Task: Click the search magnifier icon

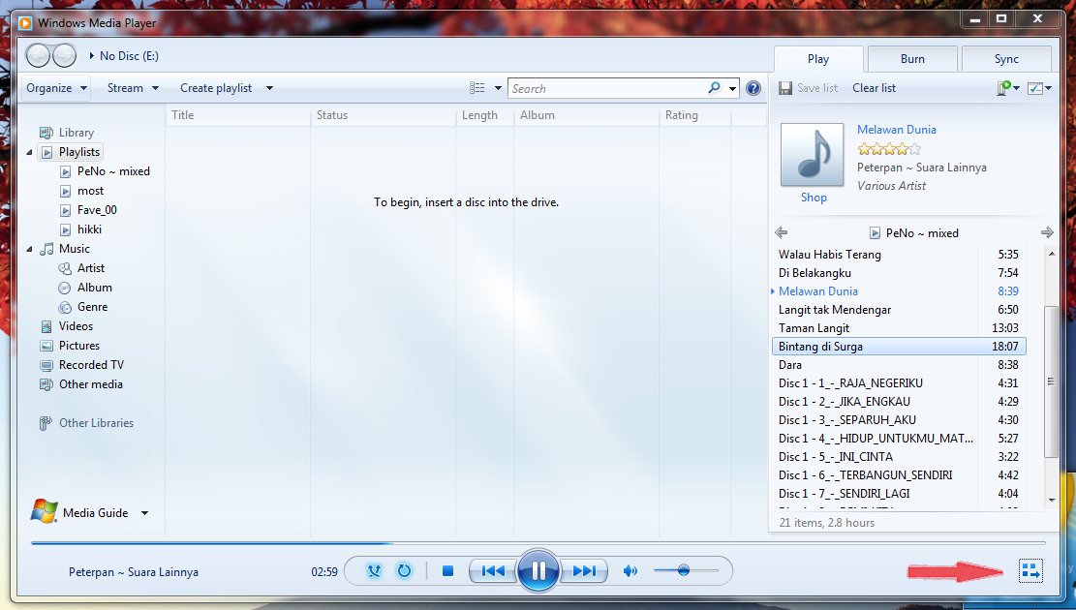Action: click(714, 88)
